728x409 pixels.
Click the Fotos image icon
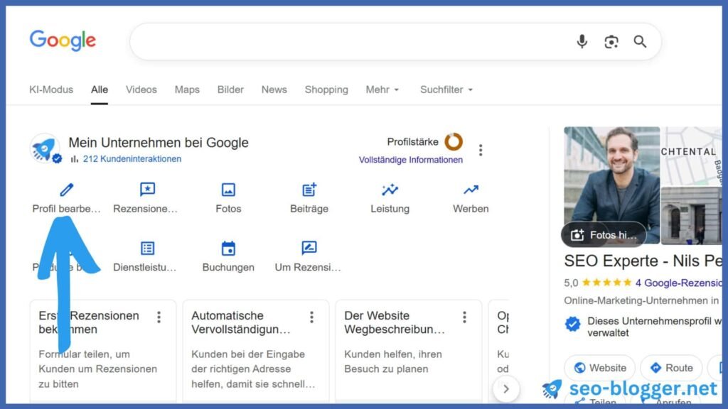pos(227,190)
